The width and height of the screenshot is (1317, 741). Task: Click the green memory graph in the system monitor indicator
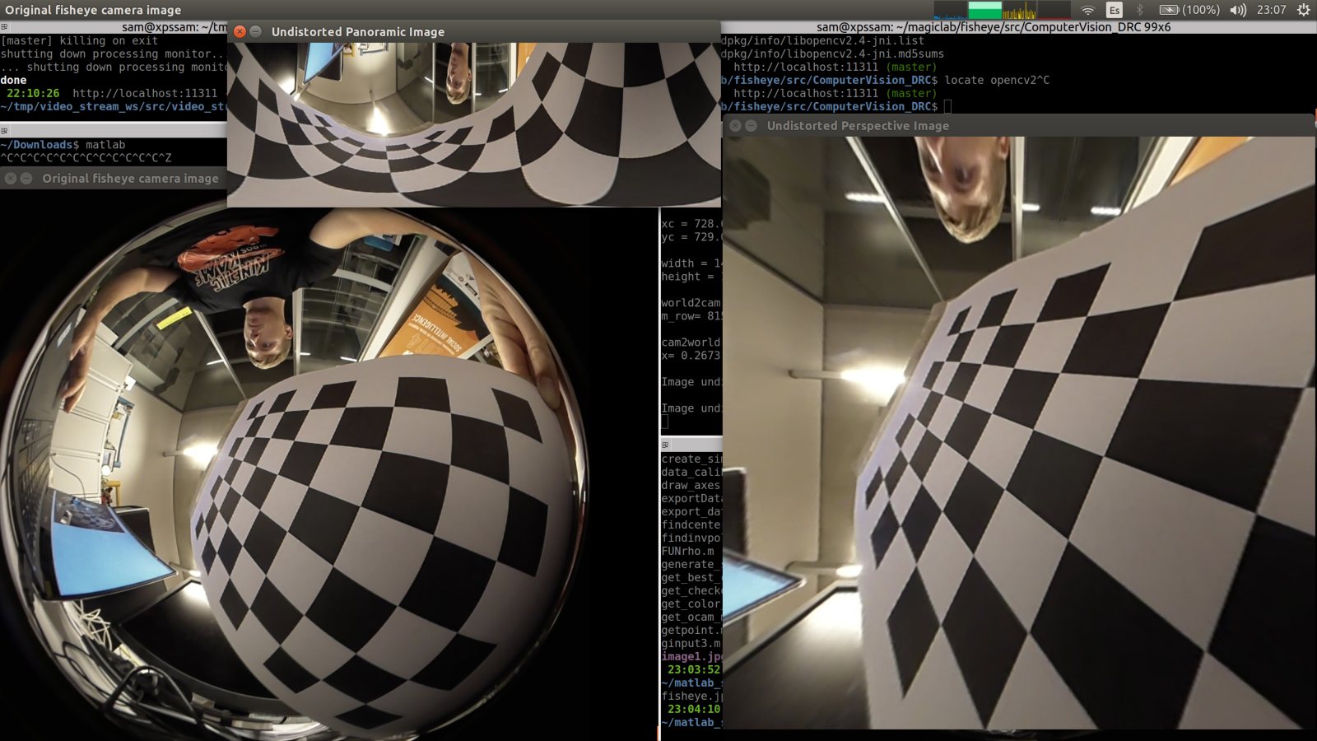pyautogui.click(x=984, y=10)
